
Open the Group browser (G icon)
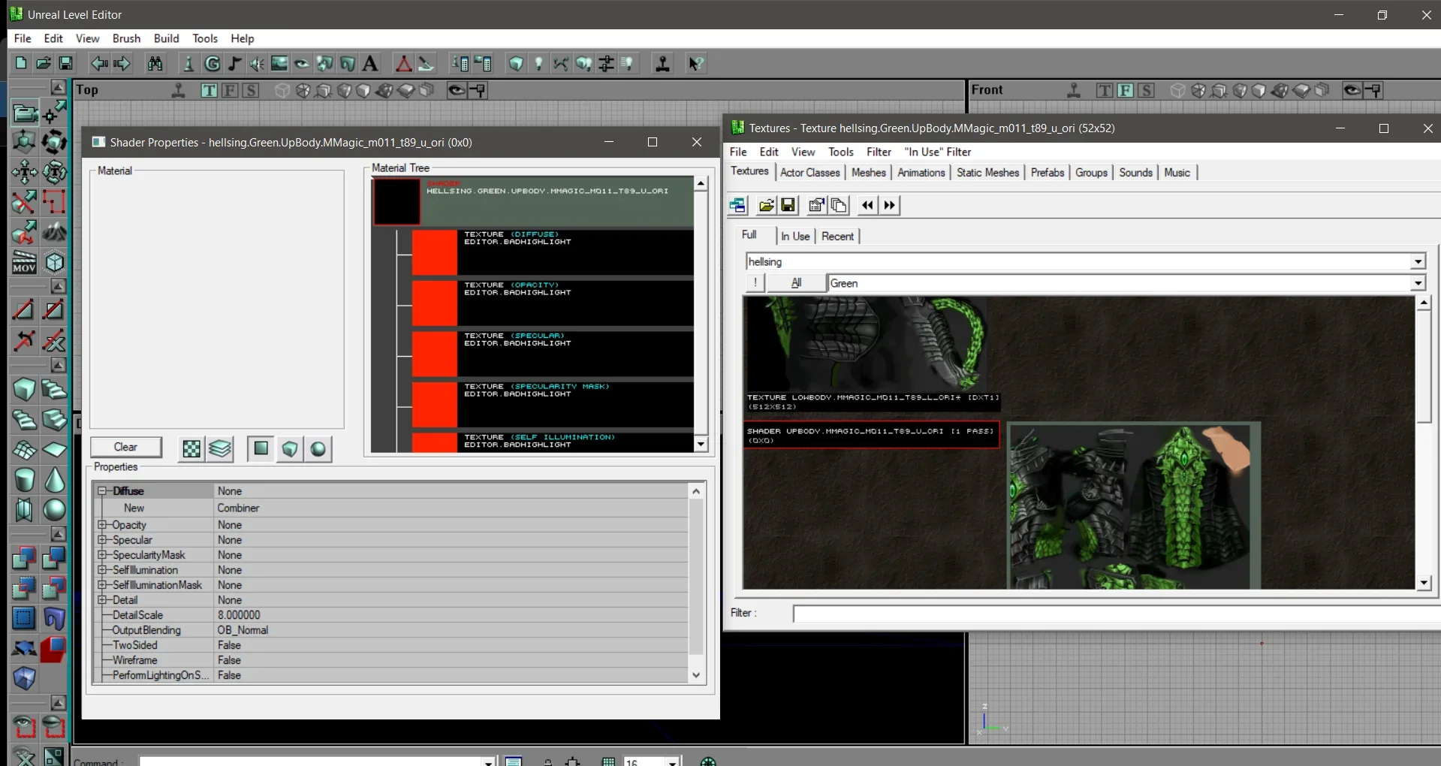pyautogui.click(x=213, y=64)
